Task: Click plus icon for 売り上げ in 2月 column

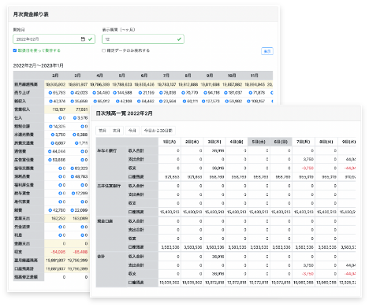Action: coord(50,93)
